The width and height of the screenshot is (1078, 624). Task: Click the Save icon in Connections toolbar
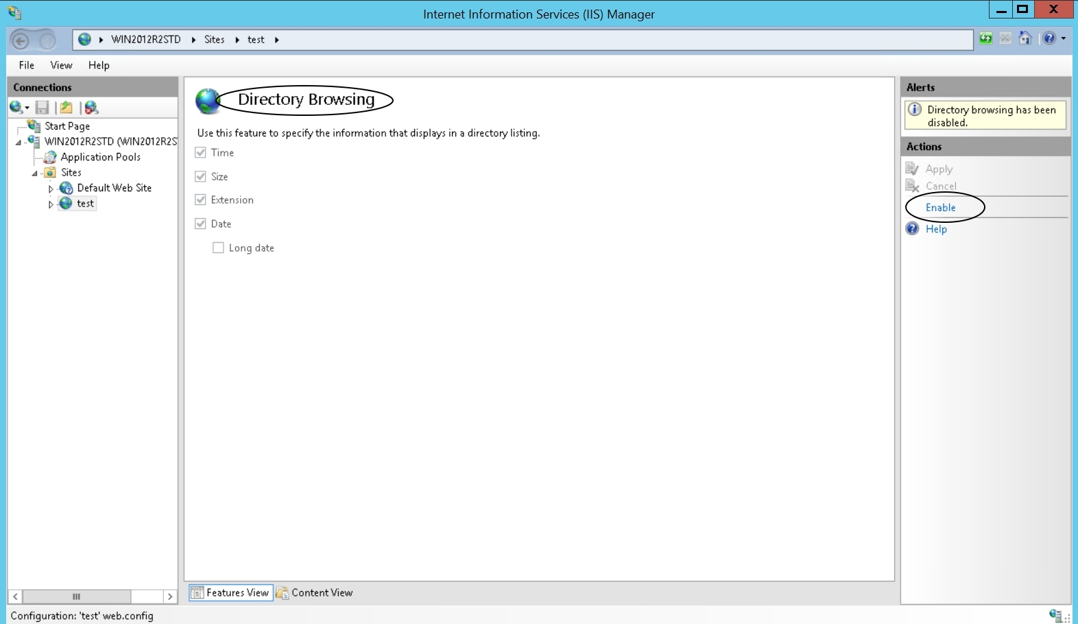[43, 108]
